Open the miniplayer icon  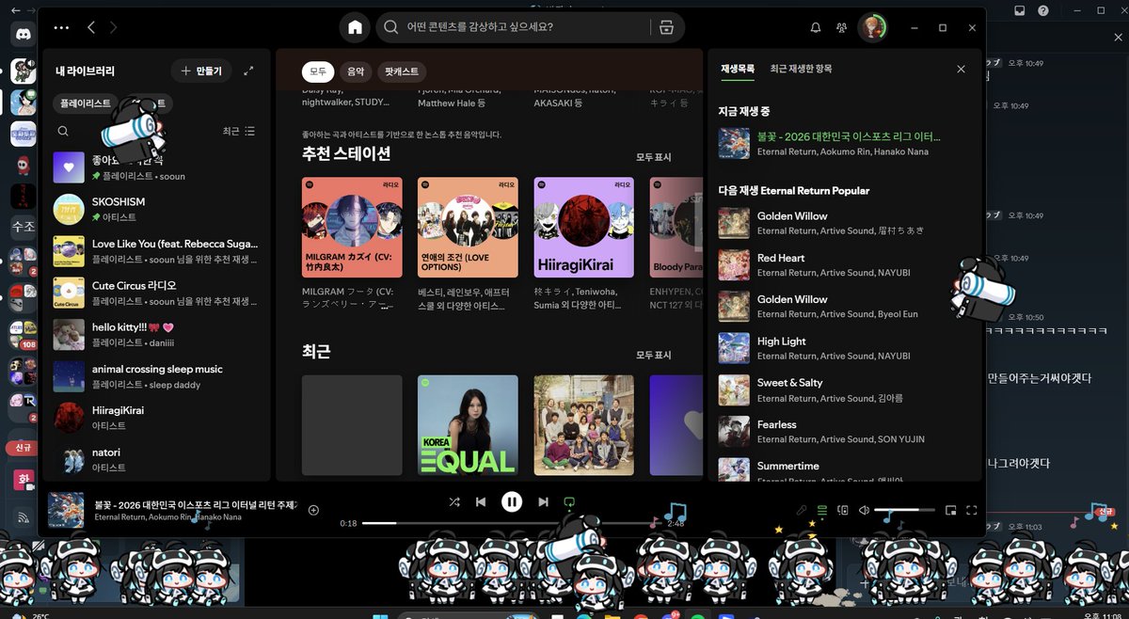[x=950, y=510]
